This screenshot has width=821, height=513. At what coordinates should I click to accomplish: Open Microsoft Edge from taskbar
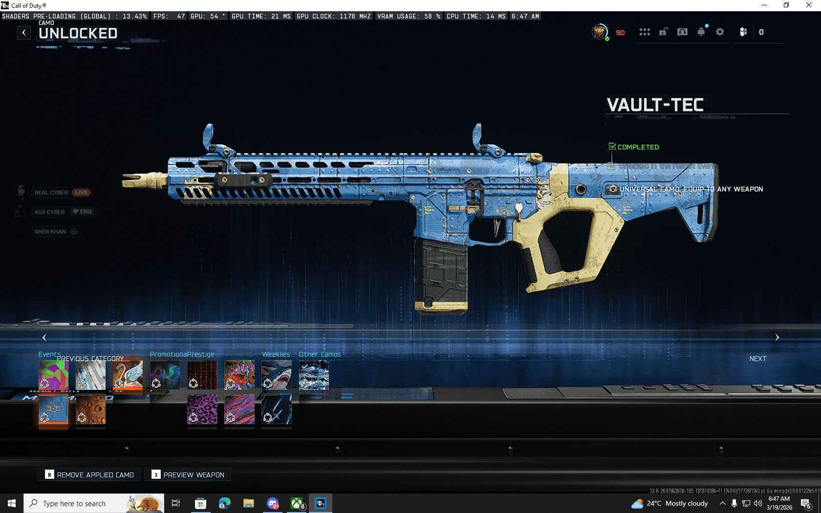tap(224, 503)
